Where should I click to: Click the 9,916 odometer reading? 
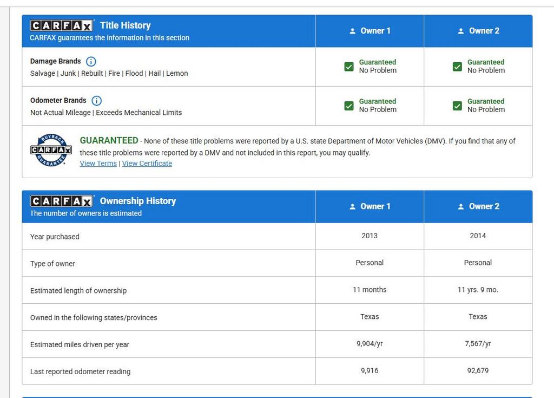point(370,371)
